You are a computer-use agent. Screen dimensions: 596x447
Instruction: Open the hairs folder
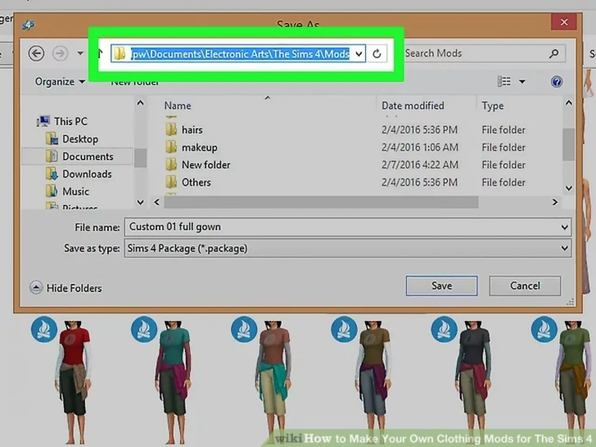click(x=192, y=130)
